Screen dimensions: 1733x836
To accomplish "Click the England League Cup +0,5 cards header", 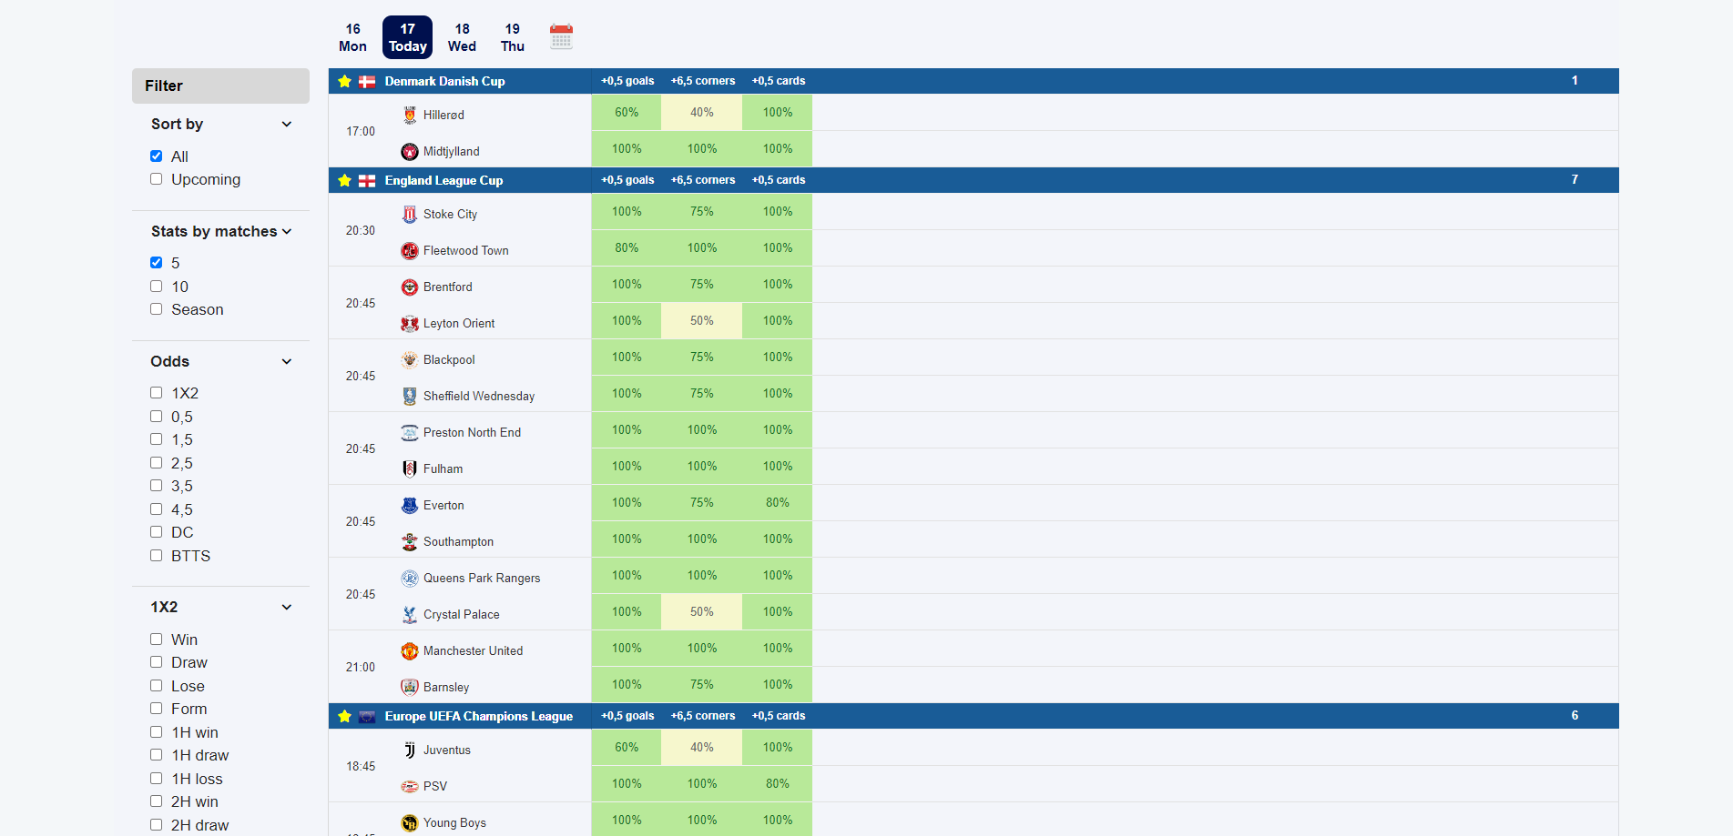I will (x=779, y=180).
